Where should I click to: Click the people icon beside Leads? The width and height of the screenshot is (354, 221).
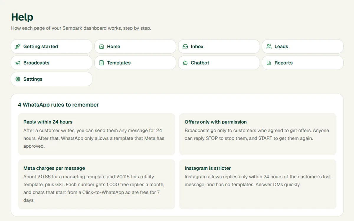(269, 47)
